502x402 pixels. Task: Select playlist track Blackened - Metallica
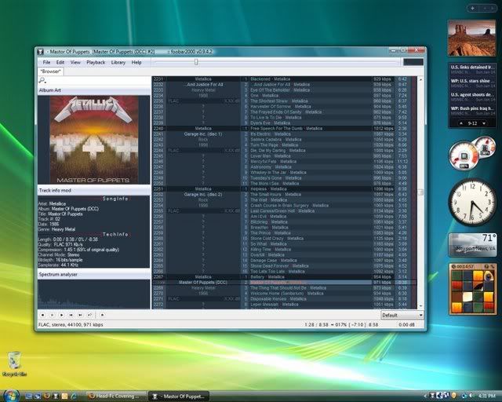270,79
